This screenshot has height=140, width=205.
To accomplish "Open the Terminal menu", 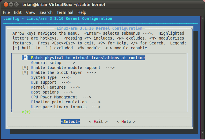I will 65,12.
